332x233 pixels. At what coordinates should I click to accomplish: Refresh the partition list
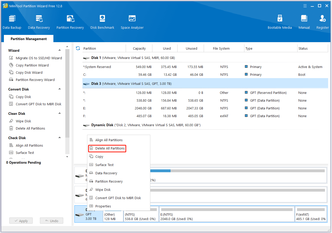click(x=78, y=48)
